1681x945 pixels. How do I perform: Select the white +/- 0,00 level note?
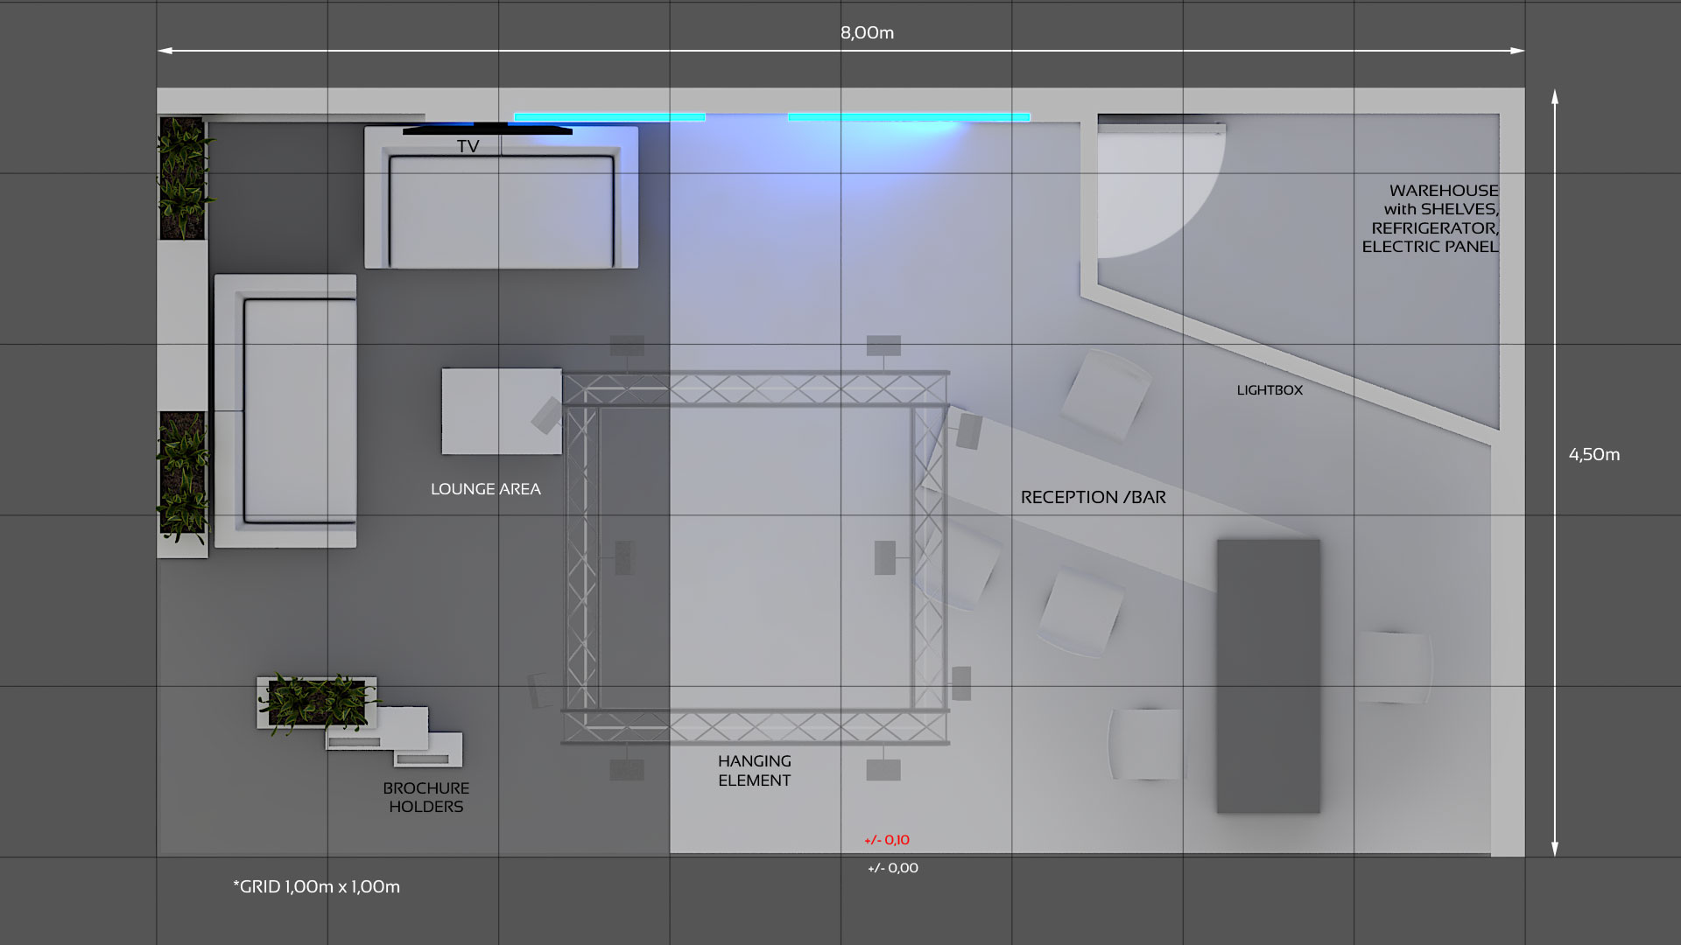tap(893, 868)
